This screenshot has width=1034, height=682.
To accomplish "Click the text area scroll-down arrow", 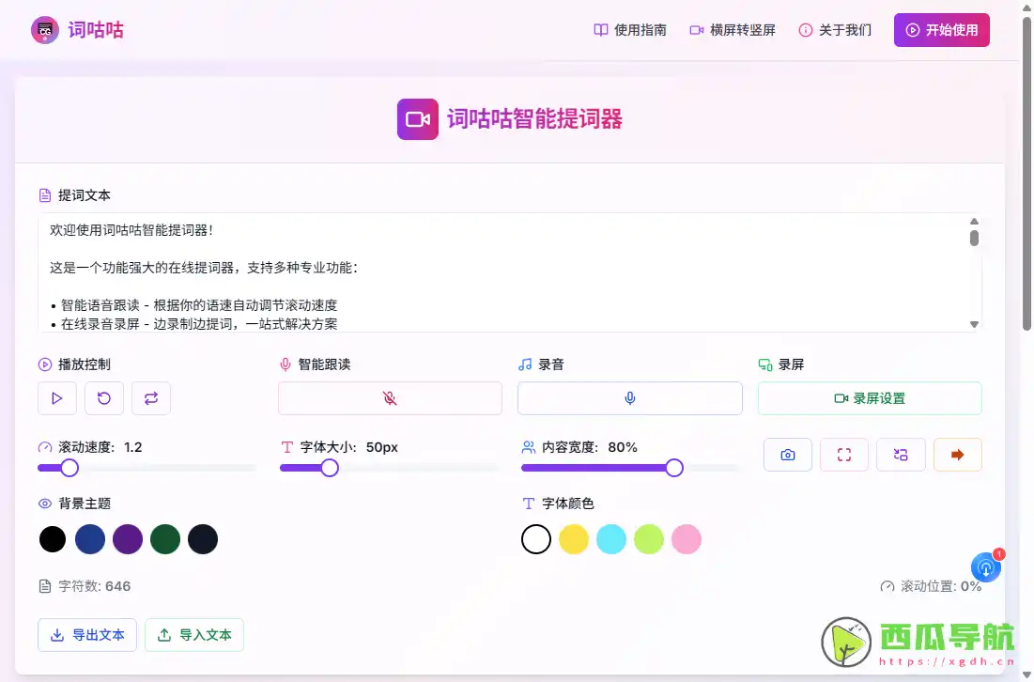I will (974, 324).
